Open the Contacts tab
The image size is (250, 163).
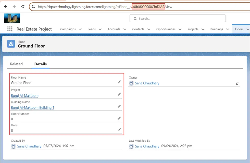pos(138,29)
